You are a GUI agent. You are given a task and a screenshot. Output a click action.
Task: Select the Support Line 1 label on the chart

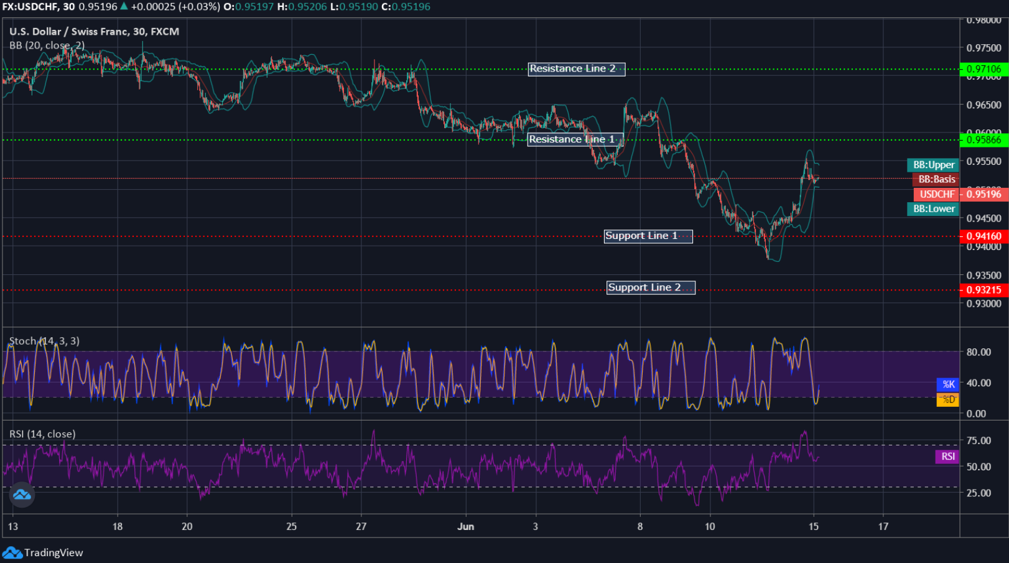pos(648,236)
